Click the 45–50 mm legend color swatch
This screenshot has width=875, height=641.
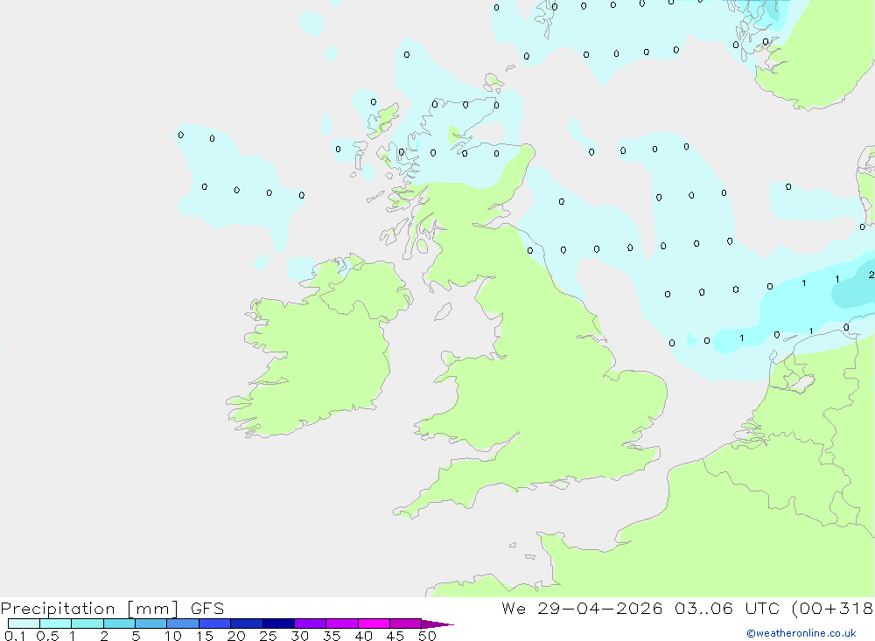(x=406, y=624)
